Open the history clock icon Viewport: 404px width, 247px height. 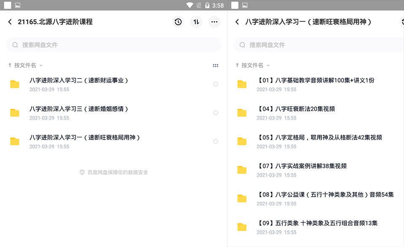pos(178,22)
